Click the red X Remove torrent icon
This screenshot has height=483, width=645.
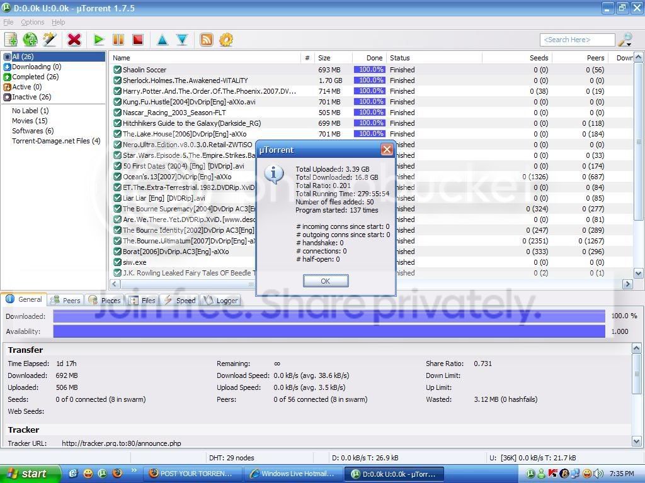click(74, 40)
